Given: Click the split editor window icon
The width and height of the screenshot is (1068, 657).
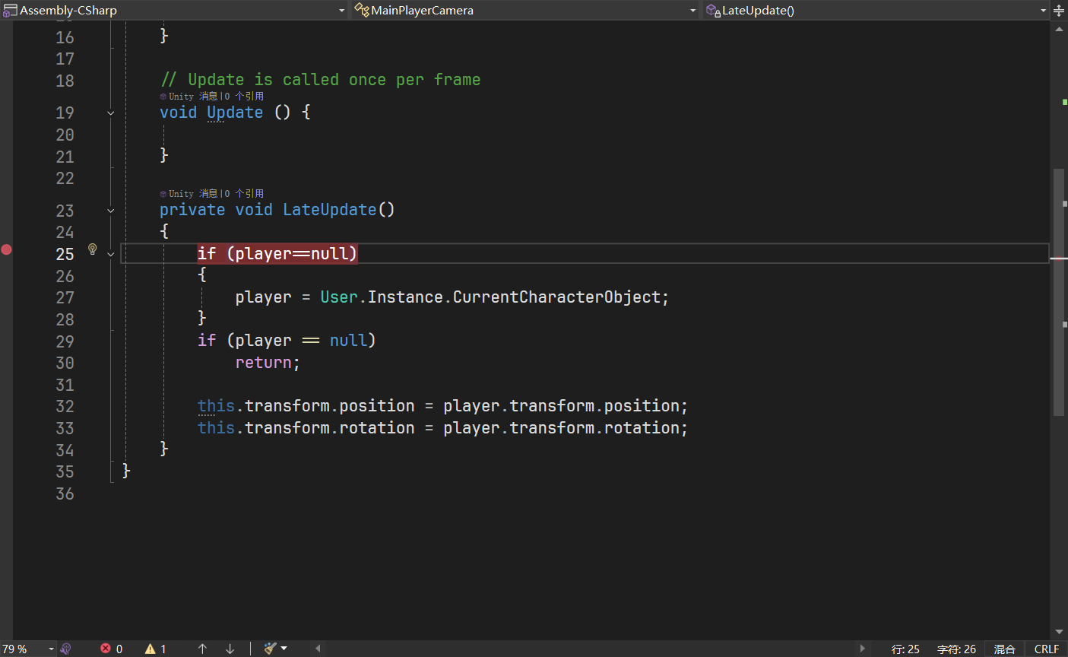Looking at the screenshot, I should [x=1059, y=11].
